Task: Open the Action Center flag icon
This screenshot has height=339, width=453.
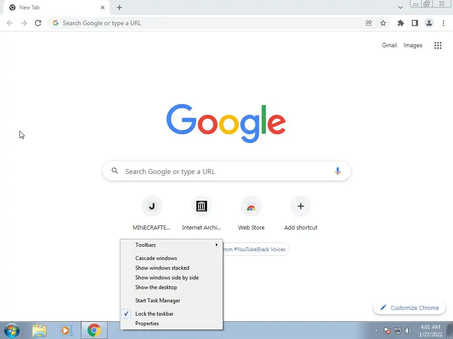Action: (387, 331)
